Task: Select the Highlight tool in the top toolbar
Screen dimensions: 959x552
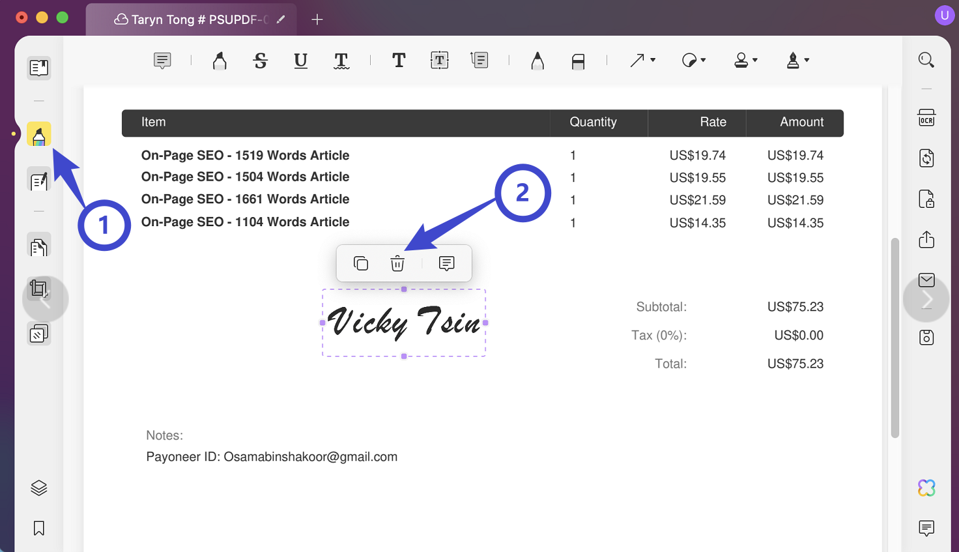Action: coord(220,60)
